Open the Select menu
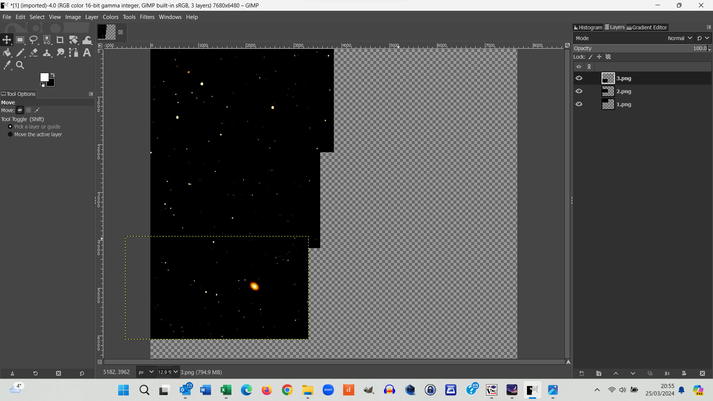Image resolution: width=713 pixels, height=401 pixels. click(x=37, y=17)
